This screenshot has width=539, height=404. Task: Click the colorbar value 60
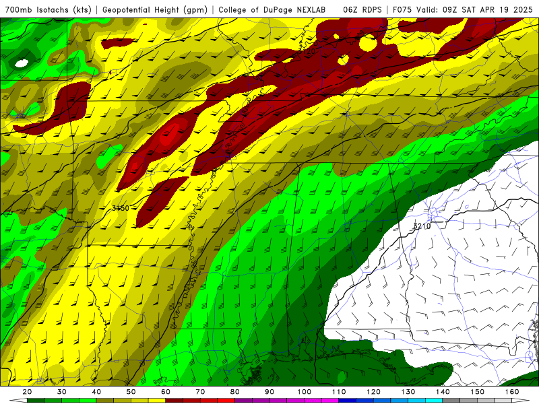166,392
